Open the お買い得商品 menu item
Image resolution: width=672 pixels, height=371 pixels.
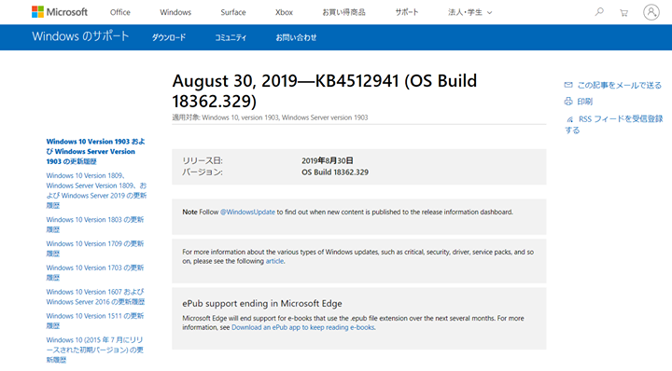(343, 12)
